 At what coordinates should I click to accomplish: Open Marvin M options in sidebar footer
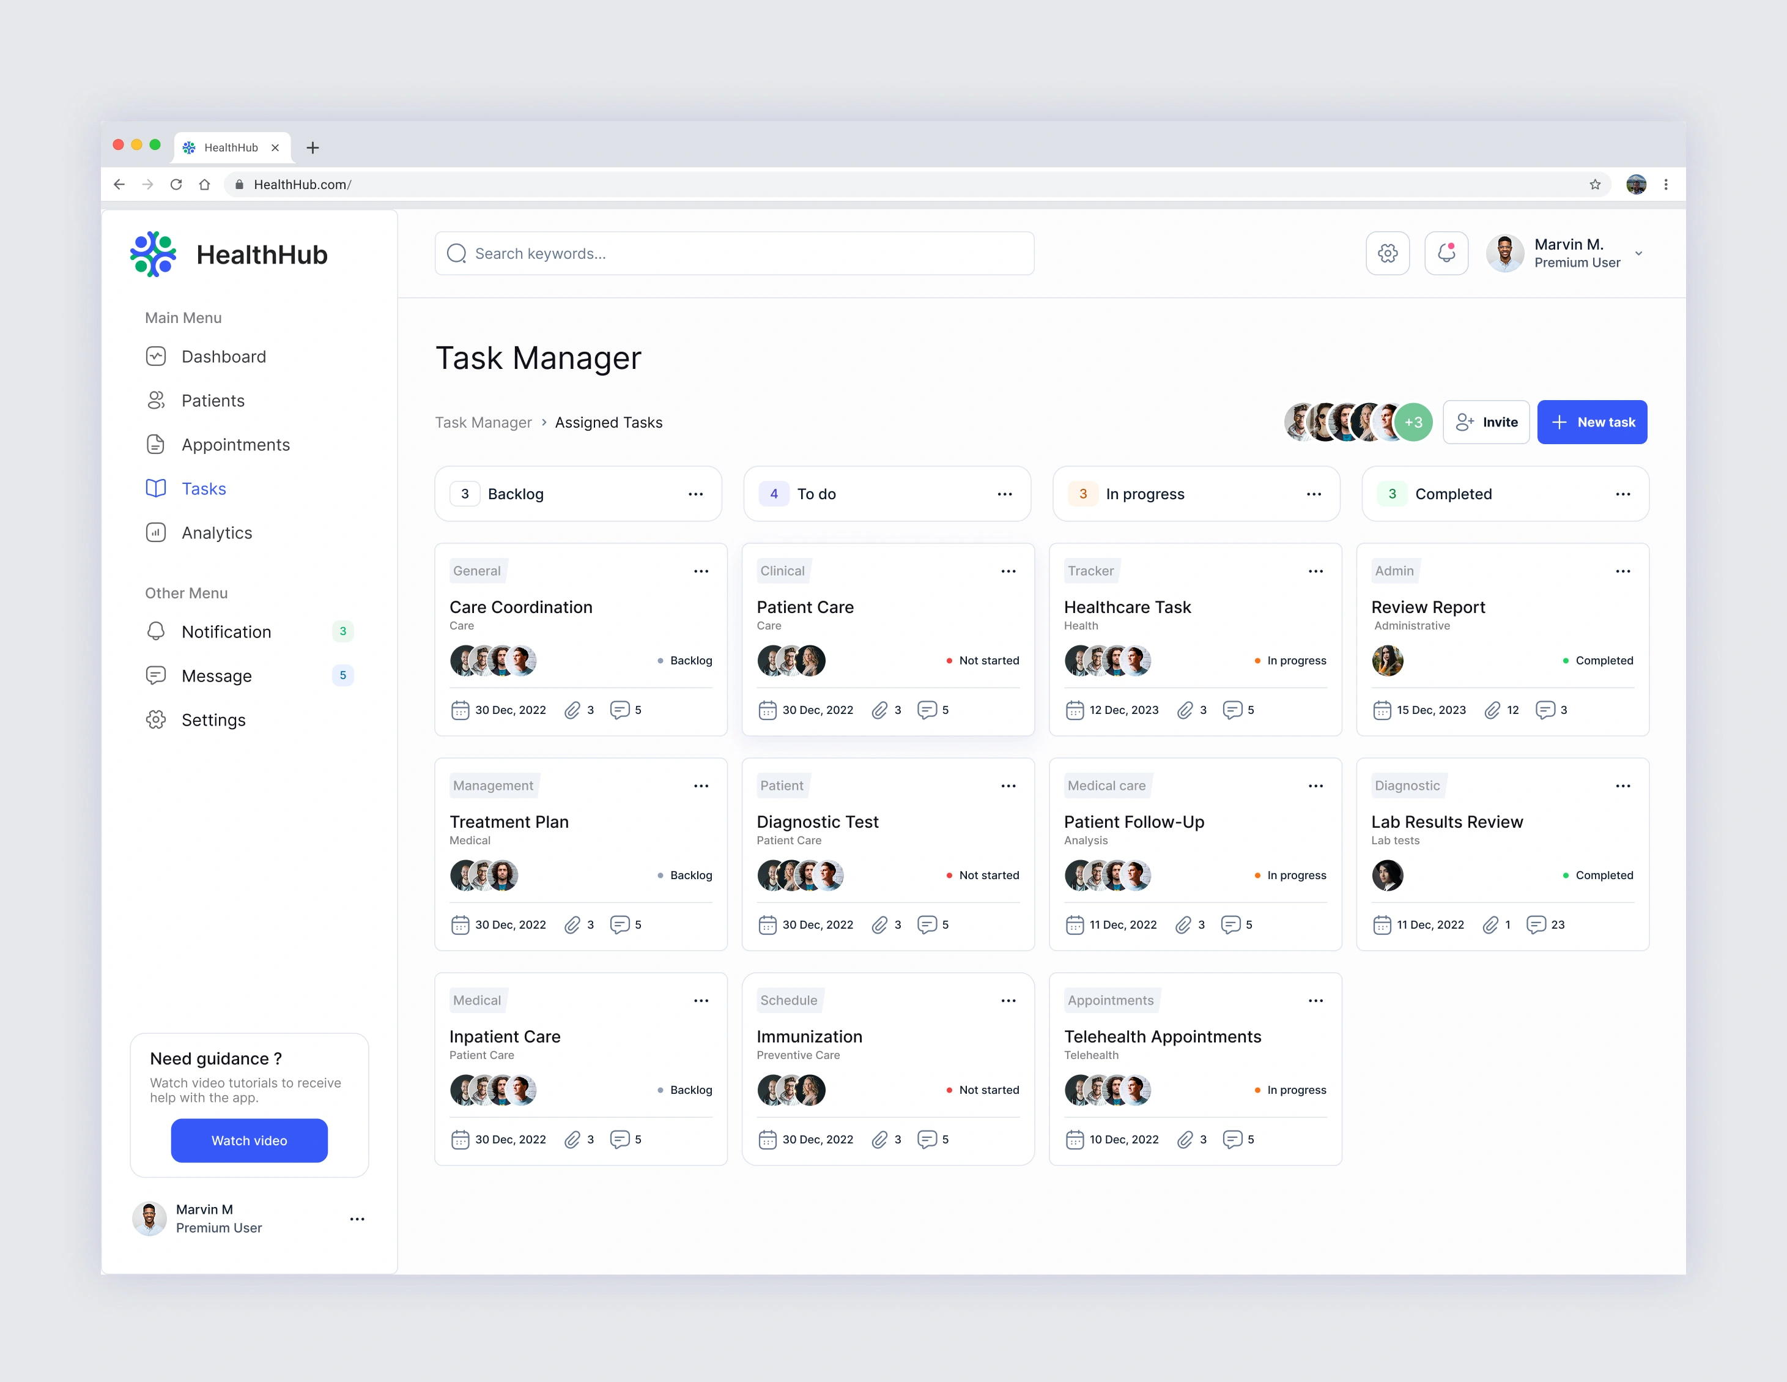357,1219
